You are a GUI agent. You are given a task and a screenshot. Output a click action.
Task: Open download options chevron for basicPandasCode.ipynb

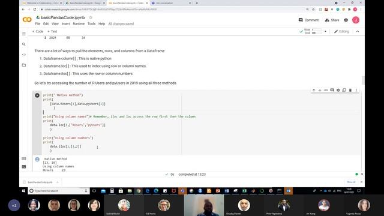pyautogui.click(x=58, y=182)
